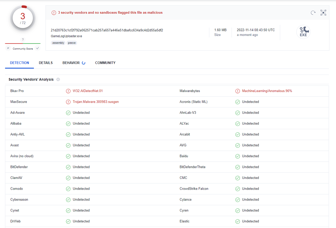The width and height of the screenshot is (336, 228).
Task: Click the Cybereason vendor name
Action: coord(19,199)
